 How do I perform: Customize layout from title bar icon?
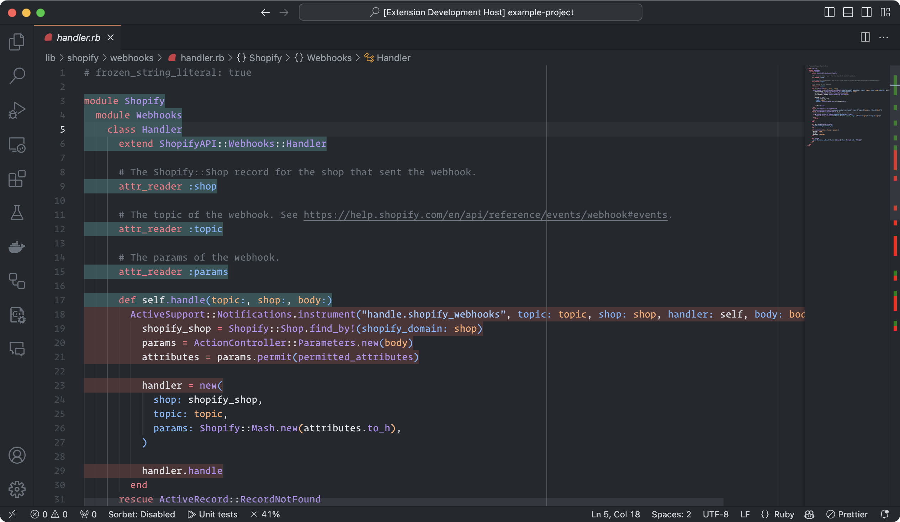[885, 12]
